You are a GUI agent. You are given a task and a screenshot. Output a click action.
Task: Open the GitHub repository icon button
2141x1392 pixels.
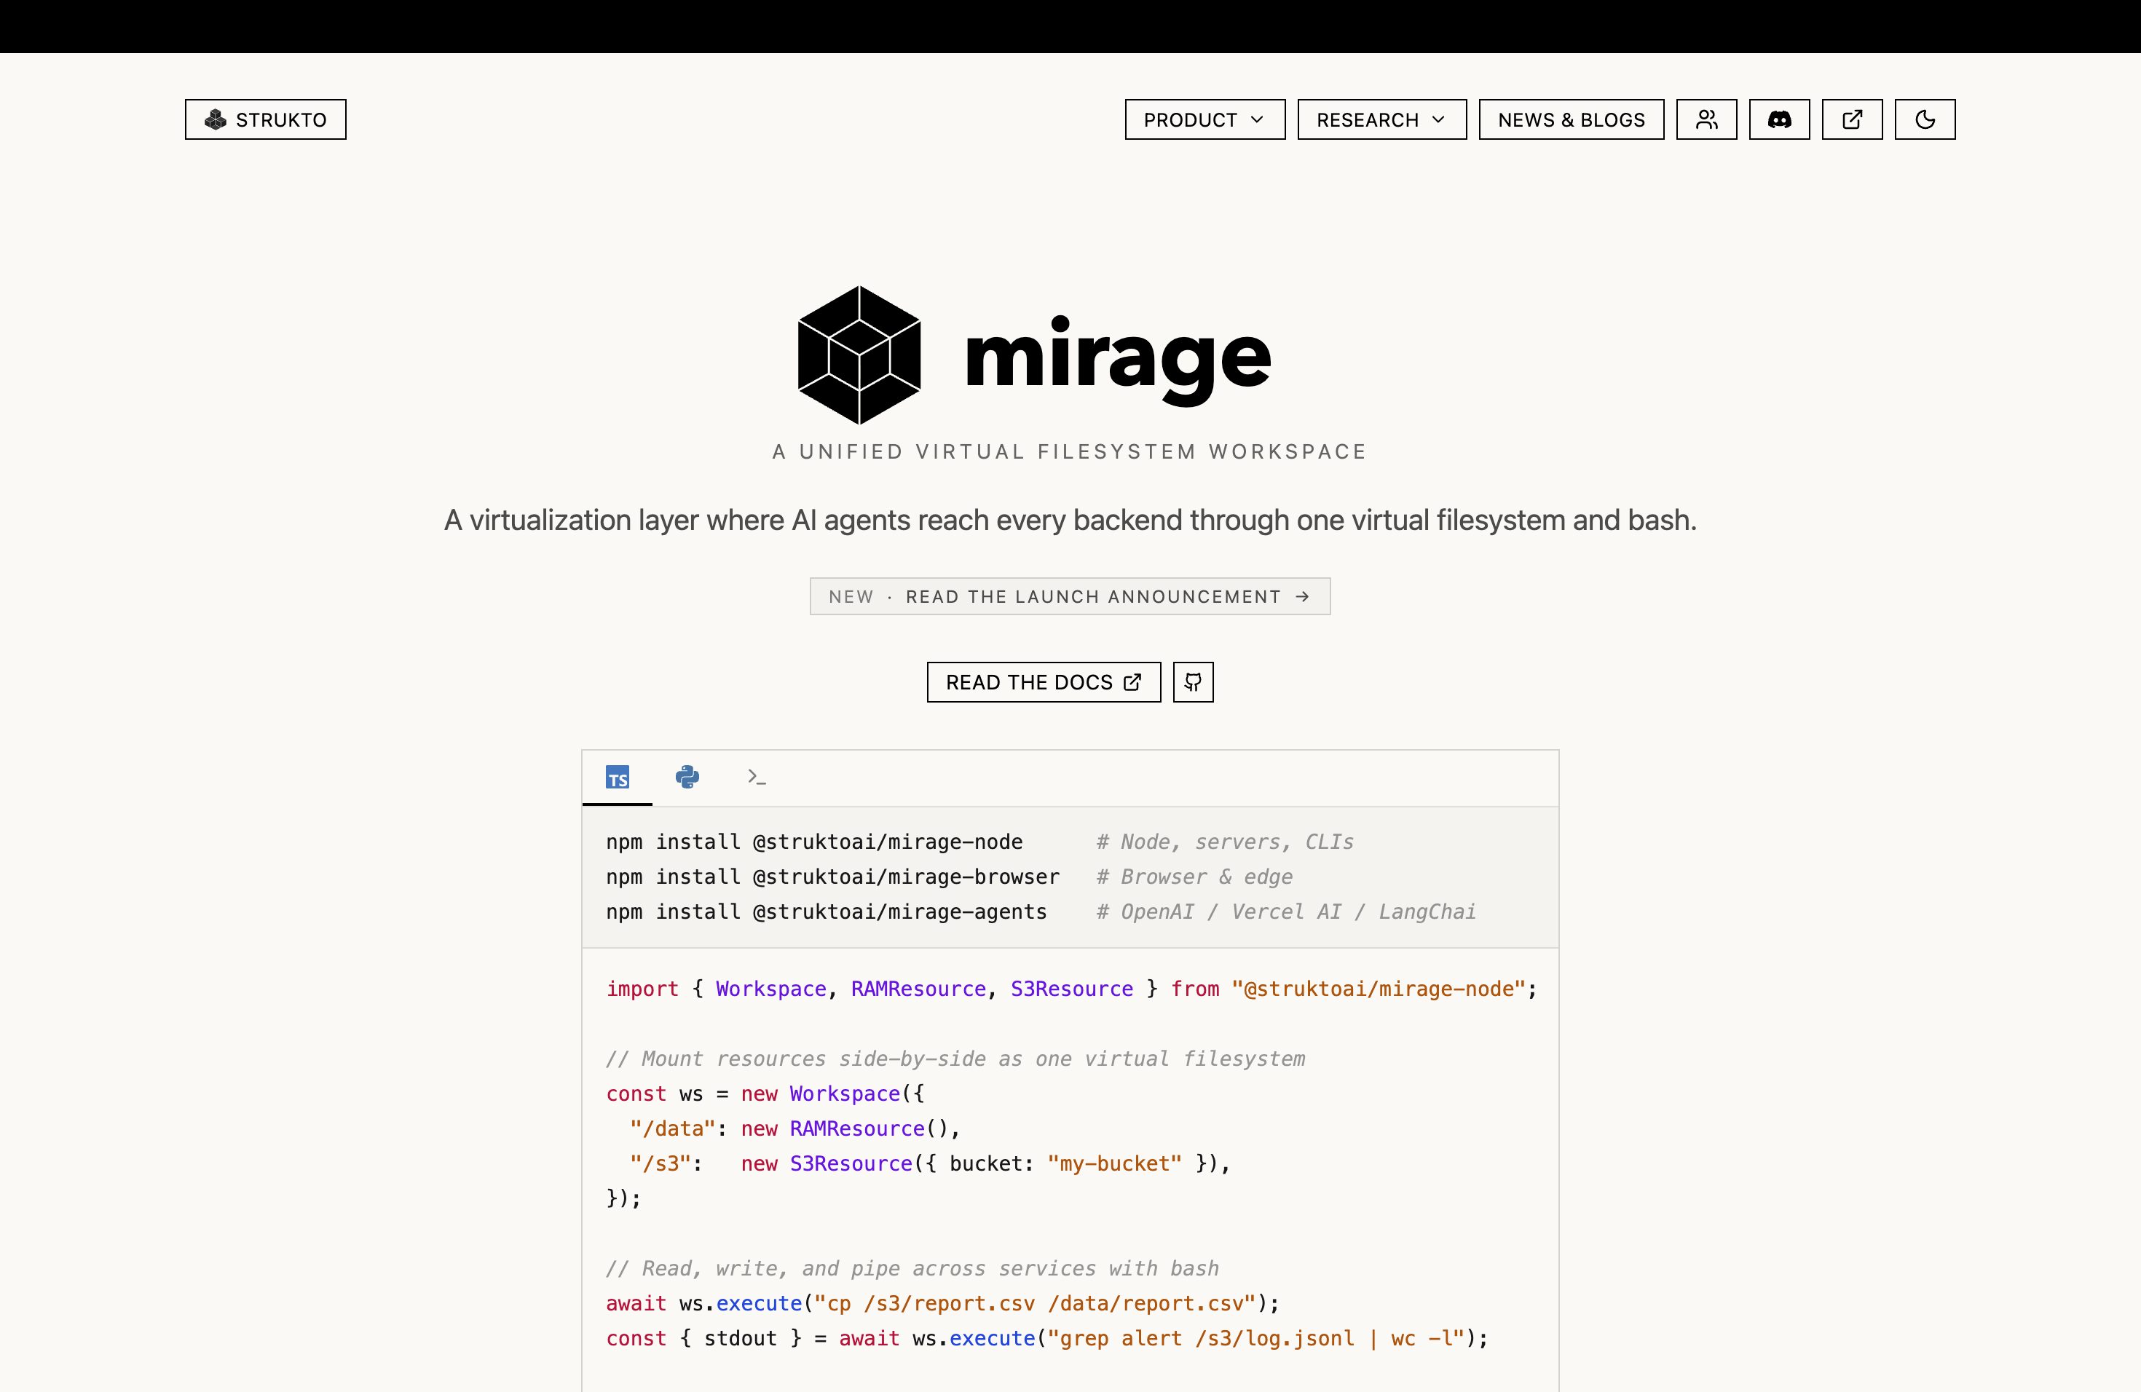[1193, 682]
